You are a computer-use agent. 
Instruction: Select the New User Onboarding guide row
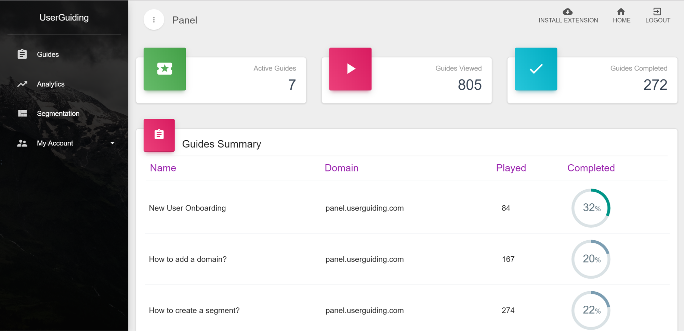coord(187,208)
